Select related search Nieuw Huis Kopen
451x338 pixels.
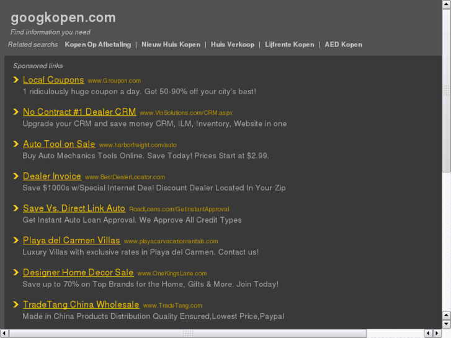coord(171,45)
